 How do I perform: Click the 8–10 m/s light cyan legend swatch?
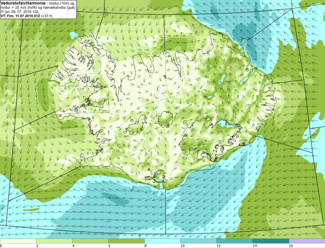point(162,241)
